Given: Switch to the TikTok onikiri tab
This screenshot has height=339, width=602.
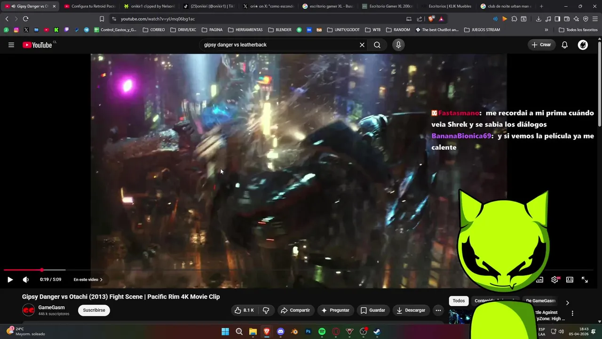Looking at the screenshot, I should point(209,6).
